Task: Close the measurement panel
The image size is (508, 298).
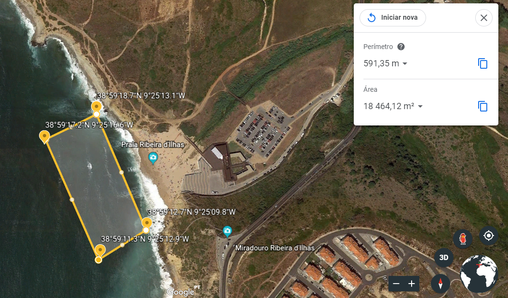Action: point(484,18)
